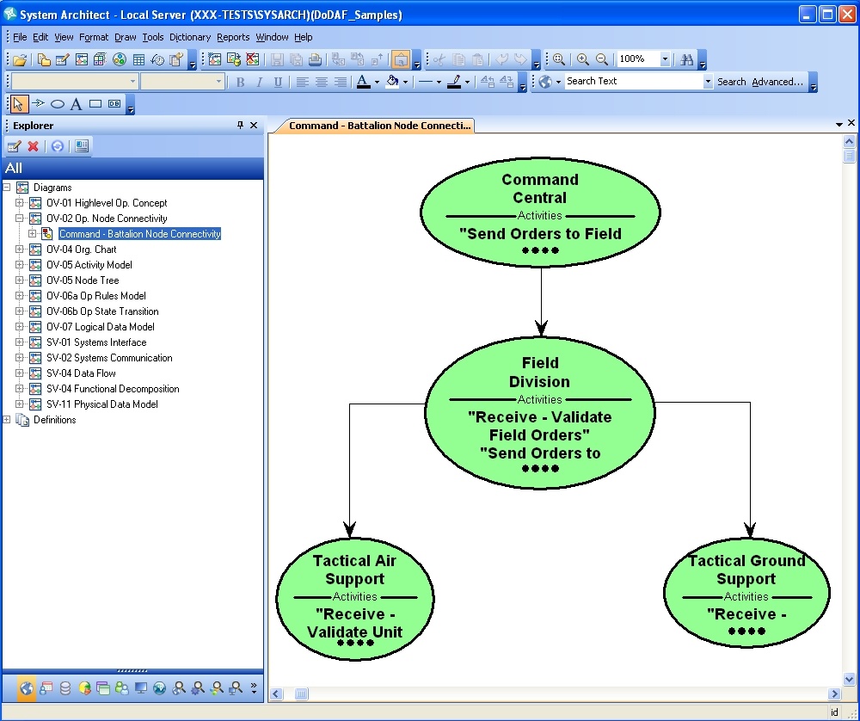The image size is (860, 721).
Task: Click the refresh icon in Explorer toolbar
Action: pos(57,146)
